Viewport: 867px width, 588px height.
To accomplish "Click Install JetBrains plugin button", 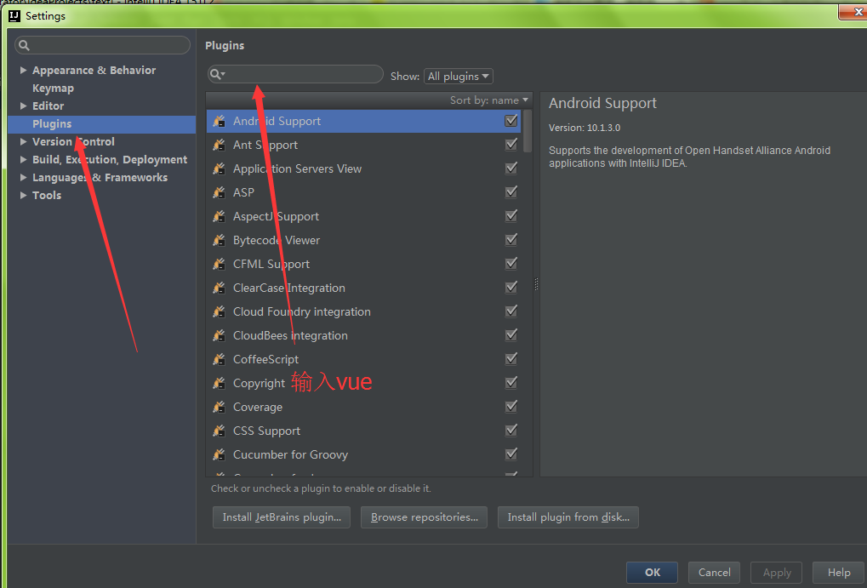I will click(x=282, y=517).
